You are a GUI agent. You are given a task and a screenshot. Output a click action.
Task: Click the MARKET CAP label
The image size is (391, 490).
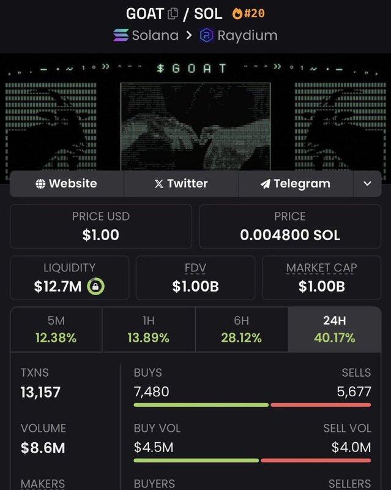pos(321,268)
